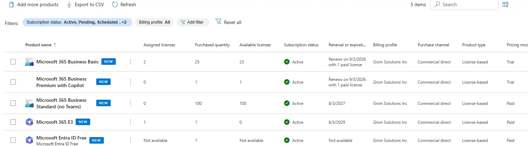528x146 pixels.
Task: Click 'License-based' in Business Basic row
Action: pos(475,62)
